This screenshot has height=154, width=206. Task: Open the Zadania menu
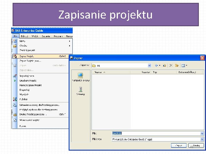click(x=46, y=36)
